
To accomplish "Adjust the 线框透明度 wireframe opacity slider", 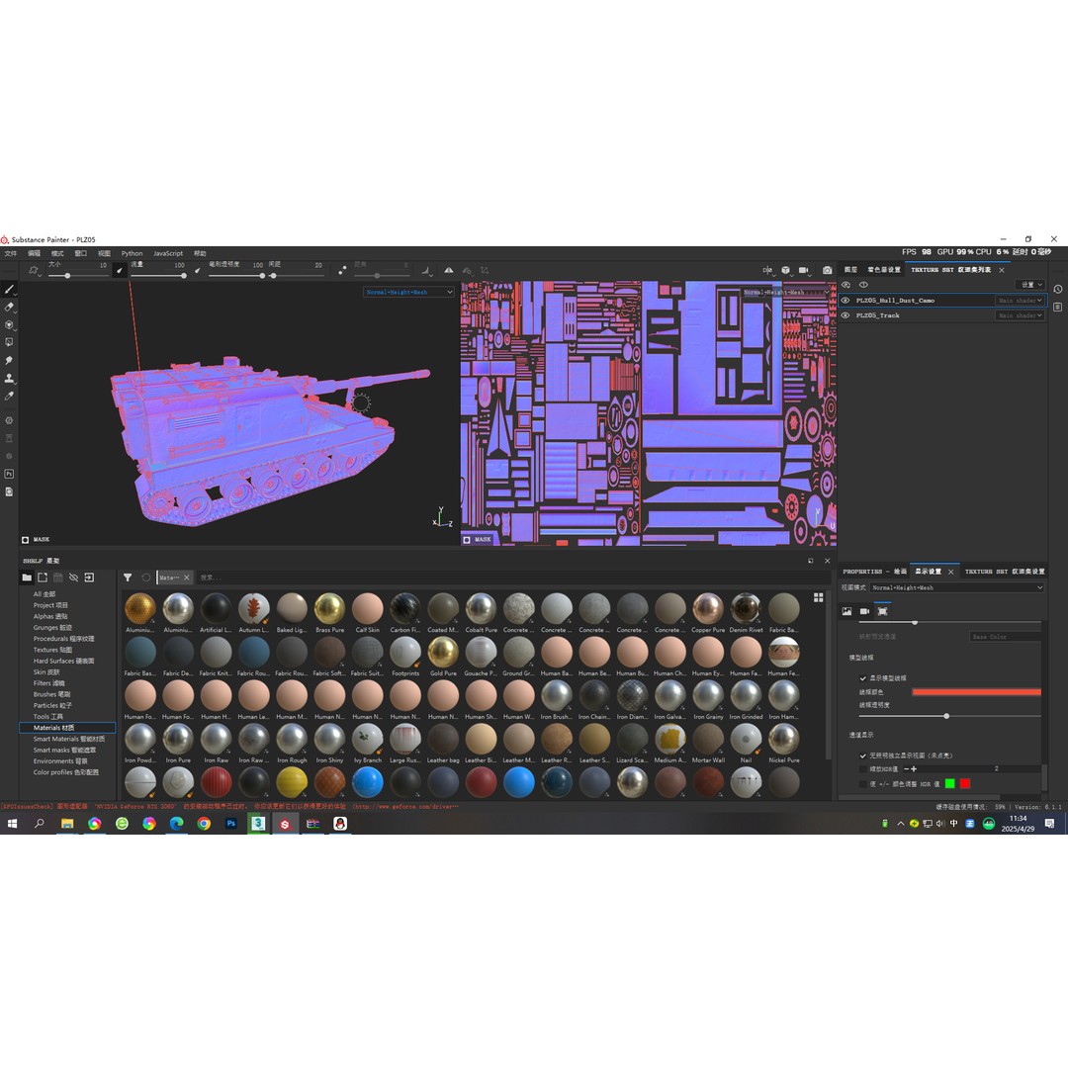I will (x=949, y=716).
